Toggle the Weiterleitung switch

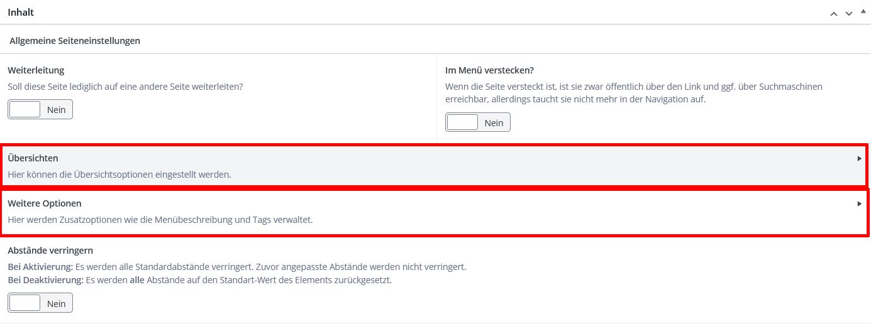tap(40, 109)
